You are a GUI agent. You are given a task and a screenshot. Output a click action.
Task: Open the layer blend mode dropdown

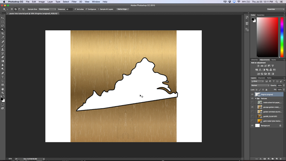[260, 85]
